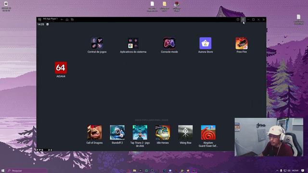Open the Discord taskbar icon
308x173 pixels.
point(170,171)
